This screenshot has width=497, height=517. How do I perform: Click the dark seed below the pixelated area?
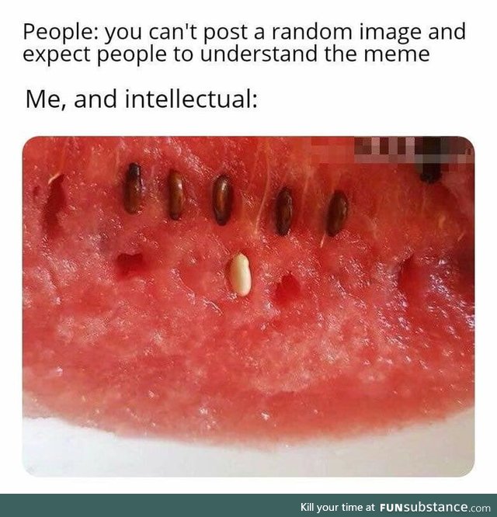click(429, 173)
